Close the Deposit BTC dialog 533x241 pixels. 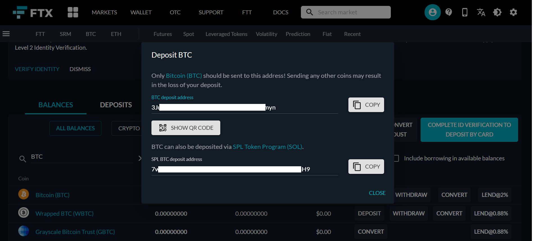(377, 193)
